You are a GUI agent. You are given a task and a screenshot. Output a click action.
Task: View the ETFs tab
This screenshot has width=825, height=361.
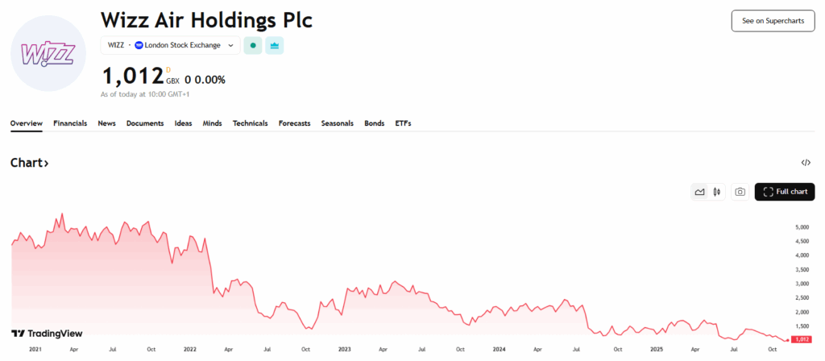pyautogui.click(x=403, y=123)
